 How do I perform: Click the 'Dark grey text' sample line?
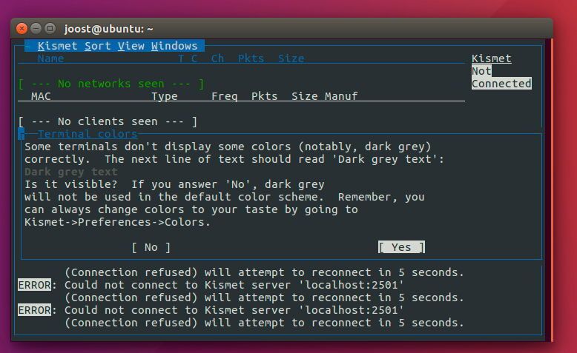pyautogui.click(x=71, y=172)
